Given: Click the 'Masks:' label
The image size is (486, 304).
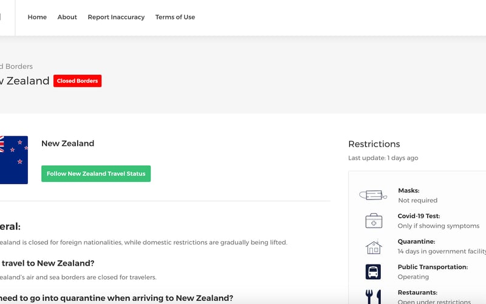Looking at the screenshot, I should point(409,190).
